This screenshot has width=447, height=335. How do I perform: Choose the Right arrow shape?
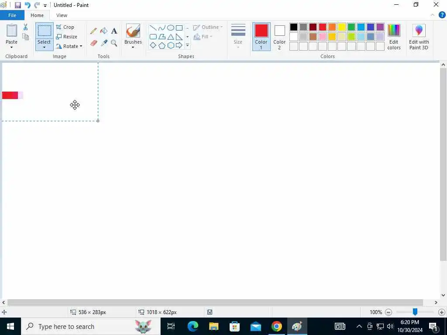click(179, 45)
